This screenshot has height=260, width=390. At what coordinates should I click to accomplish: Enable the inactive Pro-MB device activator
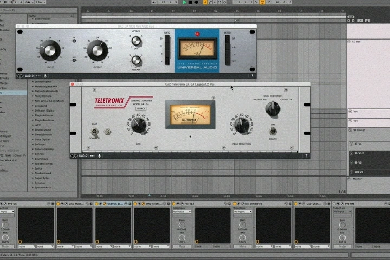point(334,204)
